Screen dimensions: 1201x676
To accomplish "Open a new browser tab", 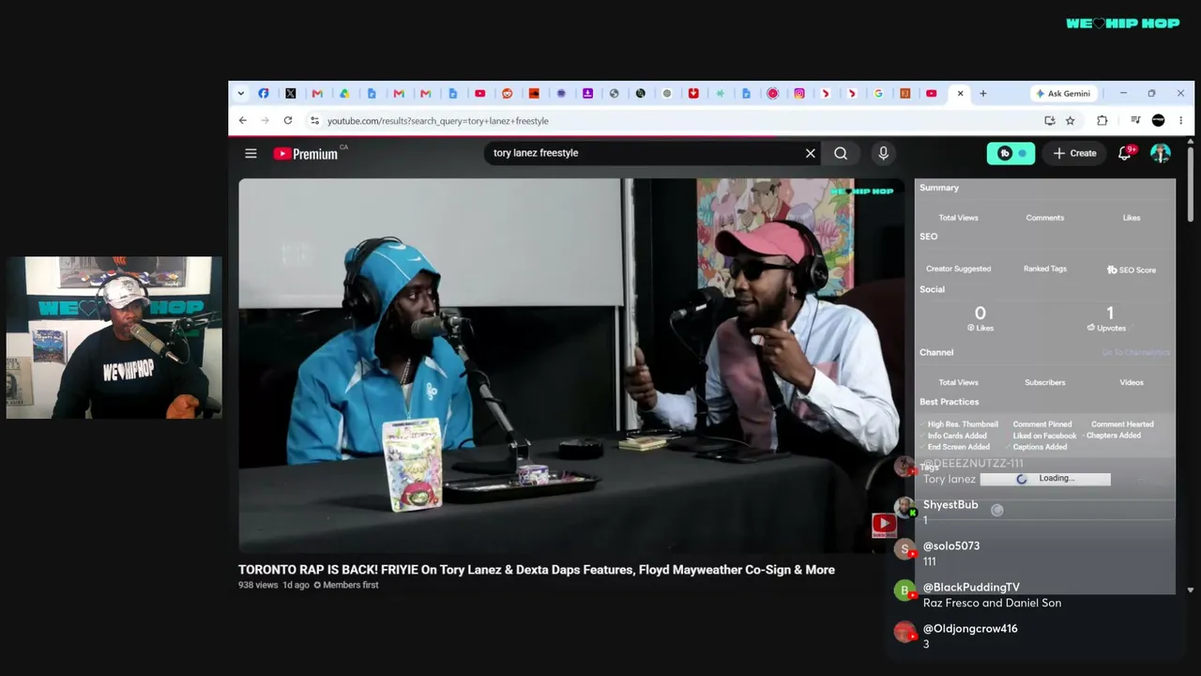I will (x=983, y=93).
